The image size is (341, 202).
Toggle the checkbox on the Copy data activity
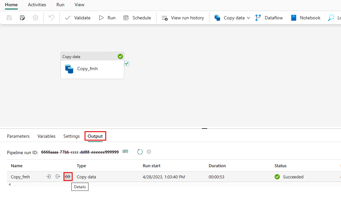click(x=127, y=63)
